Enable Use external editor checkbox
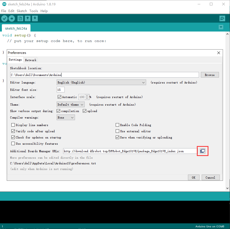The image size is (230, 229). (x=117, y=131)
